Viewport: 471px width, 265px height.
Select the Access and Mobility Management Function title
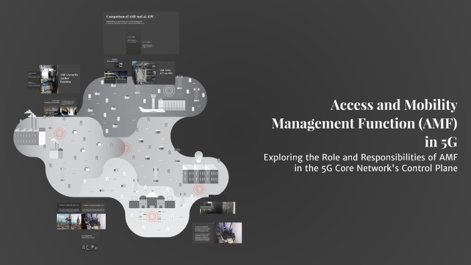(x=364, y=124)
